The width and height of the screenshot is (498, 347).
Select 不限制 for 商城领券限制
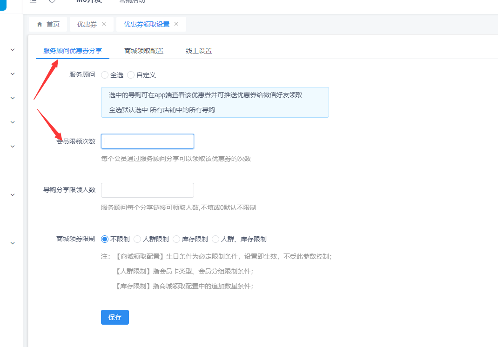click(105, 239)
